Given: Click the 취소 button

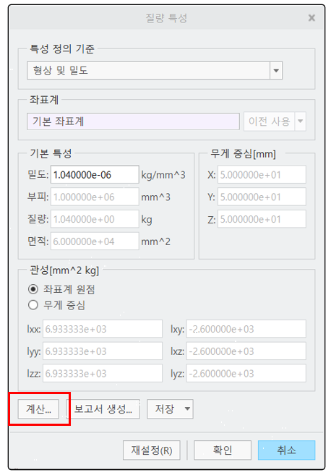Looking at the screenshot, I should click(286, 450).
